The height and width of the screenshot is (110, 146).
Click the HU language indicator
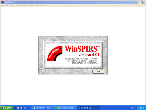click(131, 108)
